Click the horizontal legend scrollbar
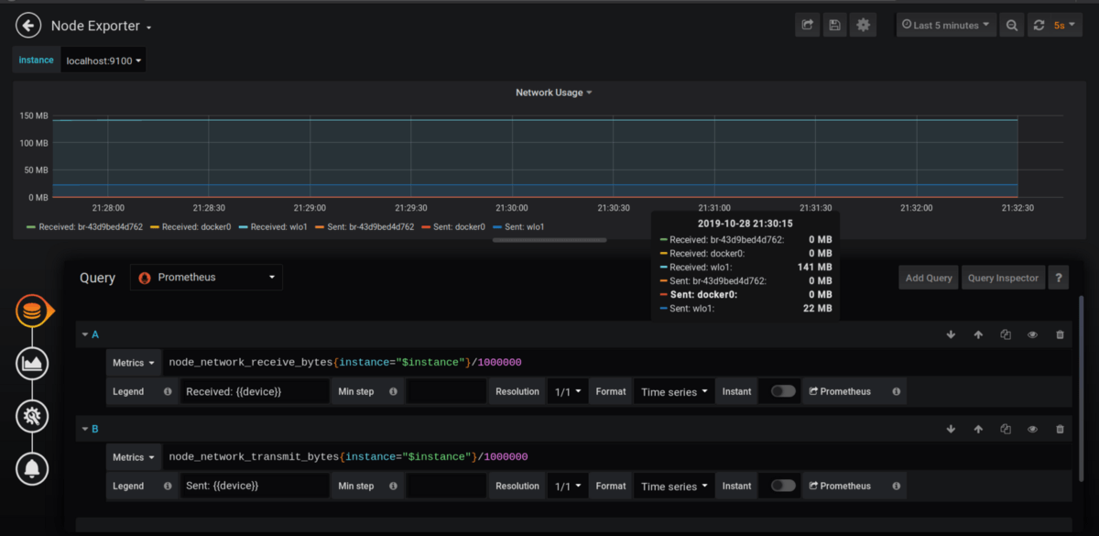 (x=549, y=240)
